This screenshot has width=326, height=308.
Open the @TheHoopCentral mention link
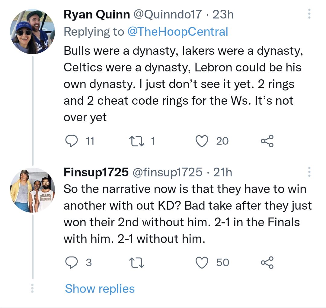(178, 31)
